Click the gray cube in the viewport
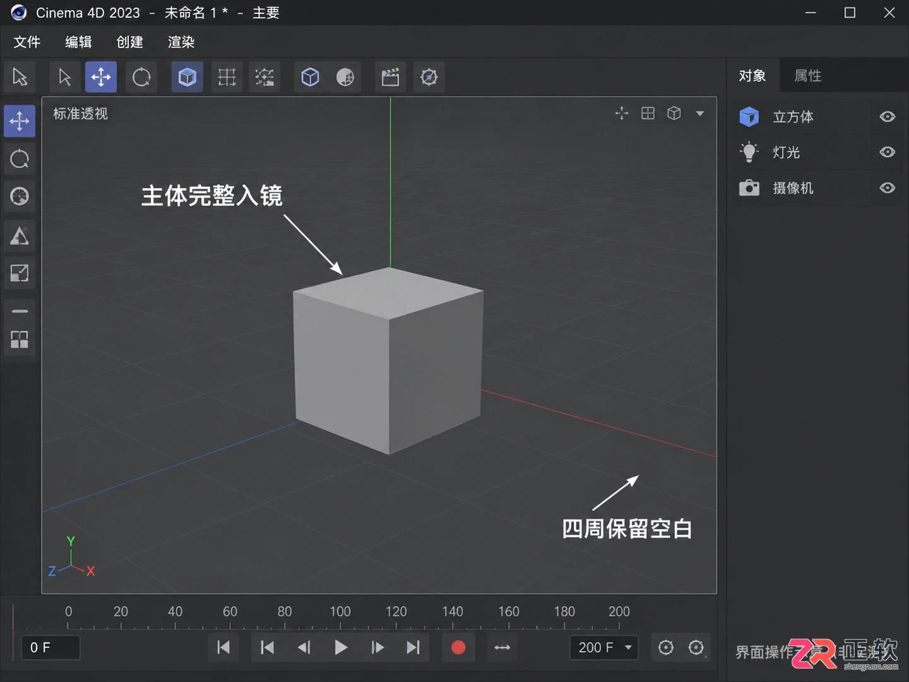Viewport: 909px width, 682px height. (x=388, y=361)
